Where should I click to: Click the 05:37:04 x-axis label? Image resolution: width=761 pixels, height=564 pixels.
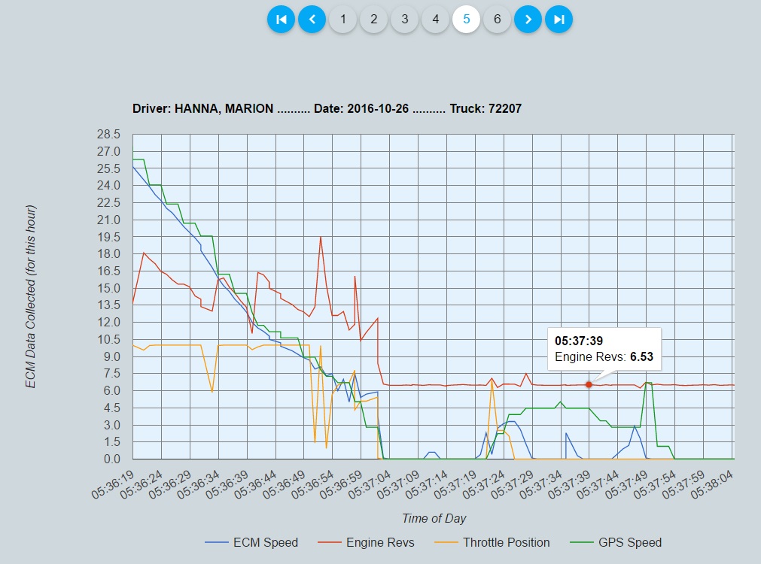pyautogui.click(x=370, y=484)
